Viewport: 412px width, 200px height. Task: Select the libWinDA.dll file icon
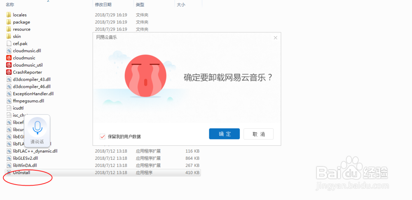point(9,165)
